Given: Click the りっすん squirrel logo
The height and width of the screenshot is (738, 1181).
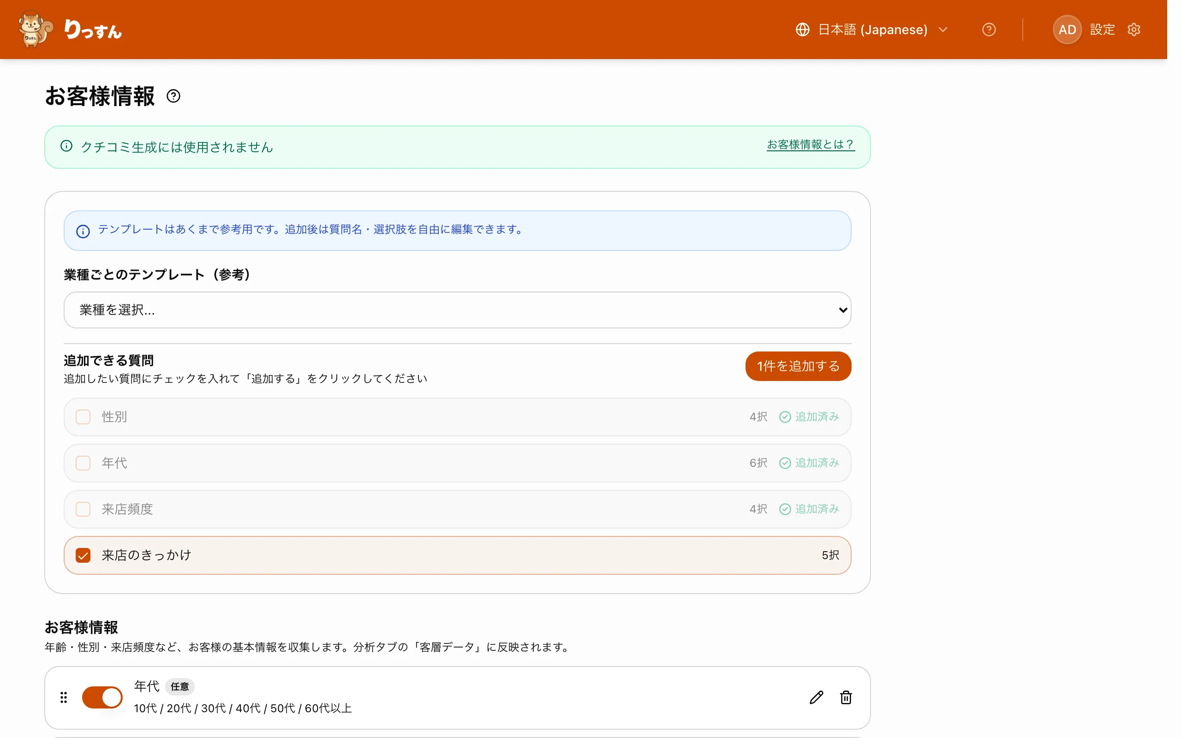Looking at the screenshot, I should point(35,29).
